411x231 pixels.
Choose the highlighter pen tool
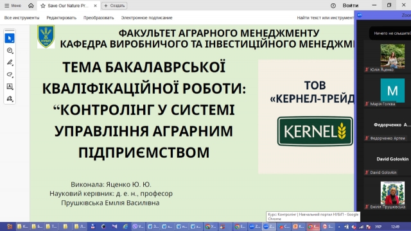[x=10, y=62]
